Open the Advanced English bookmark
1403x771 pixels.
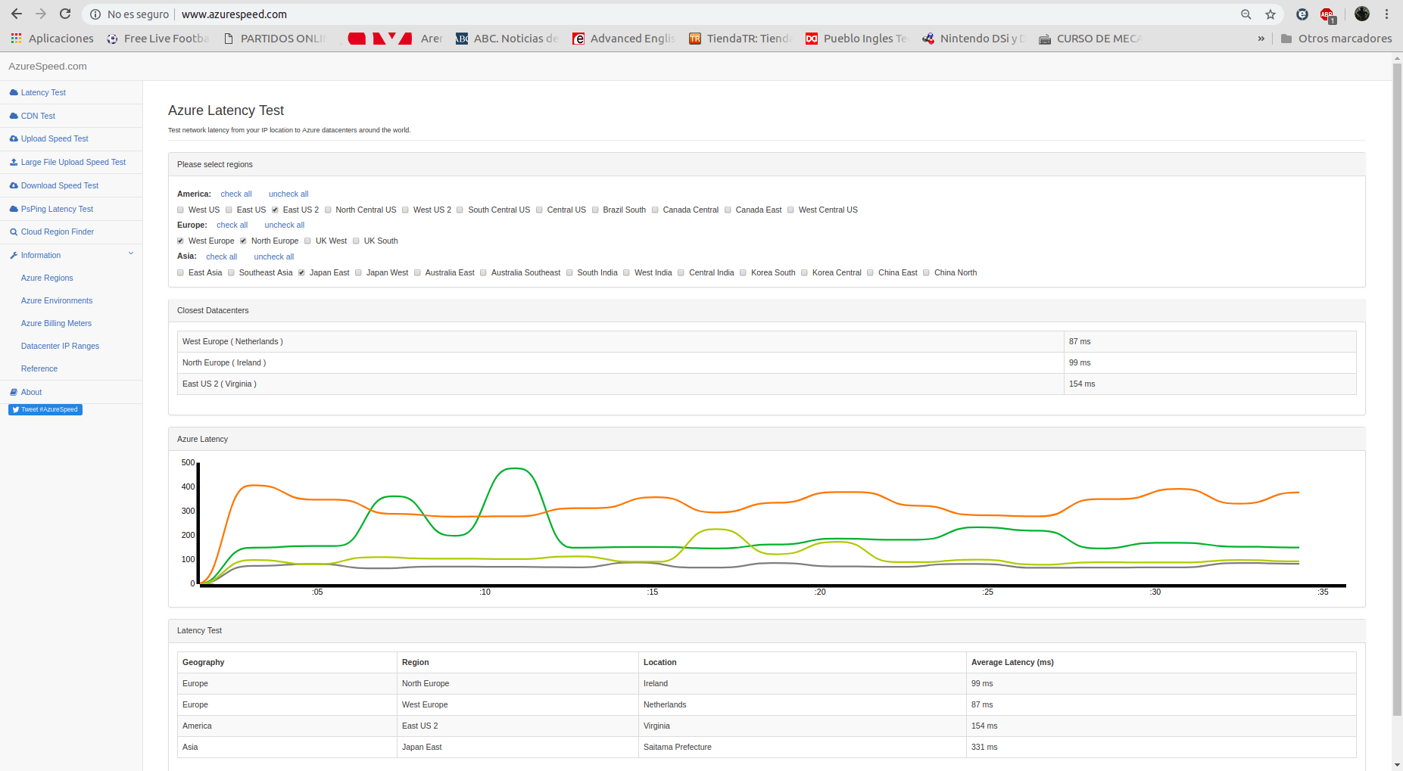point(623,39)
